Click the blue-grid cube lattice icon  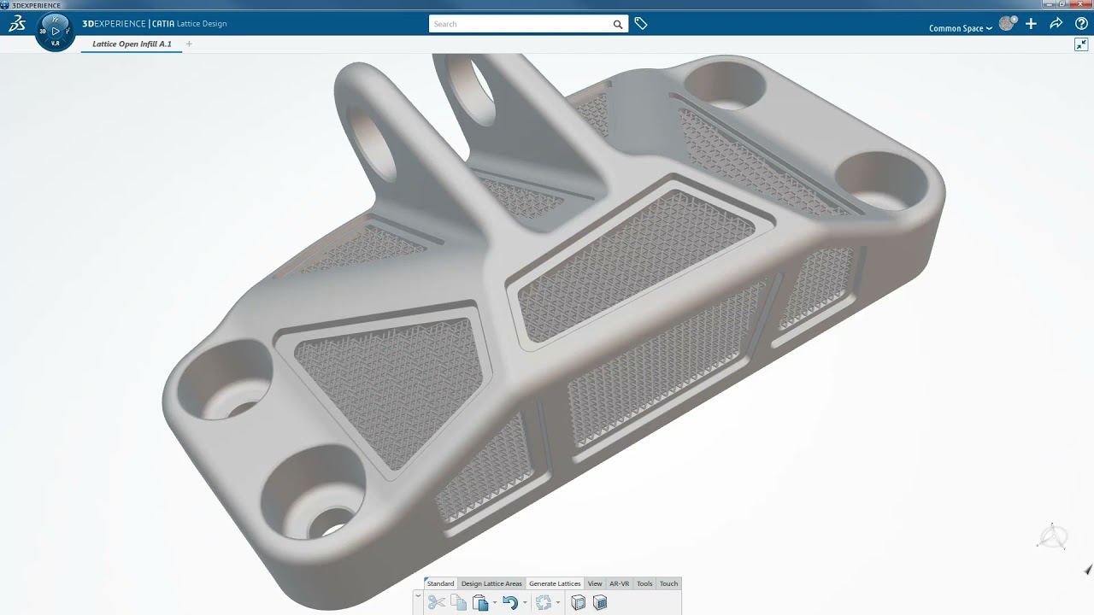point(600,603)
